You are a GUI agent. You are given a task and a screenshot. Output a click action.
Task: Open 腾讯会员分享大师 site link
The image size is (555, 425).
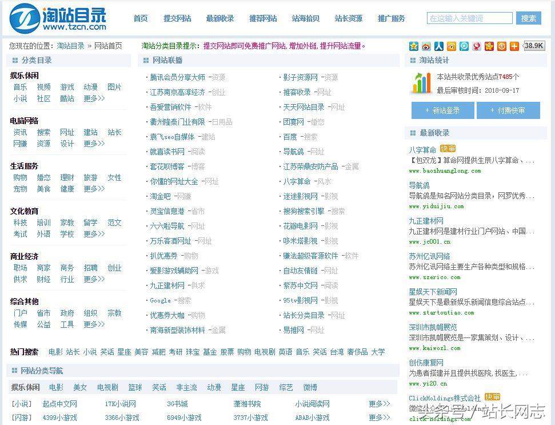[x=177, y=77]
